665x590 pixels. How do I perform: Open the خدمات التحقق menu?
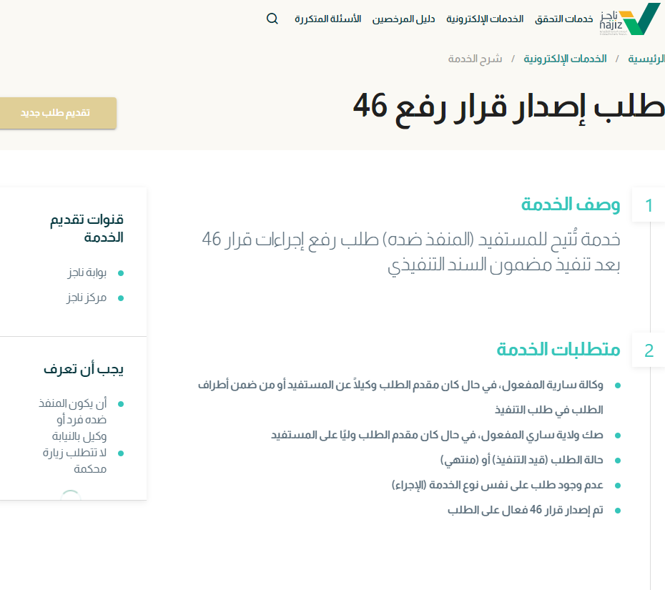(x=564, y=19)
